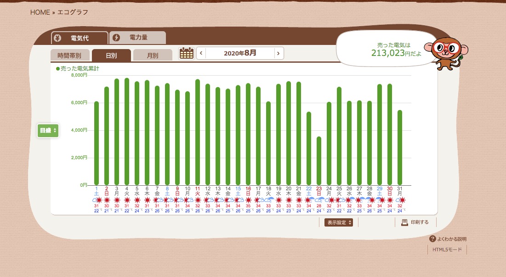The height and width of the screenshot is (277, 506).
Task: Click weather icon under August 28
Action: (x=370, y=200)
